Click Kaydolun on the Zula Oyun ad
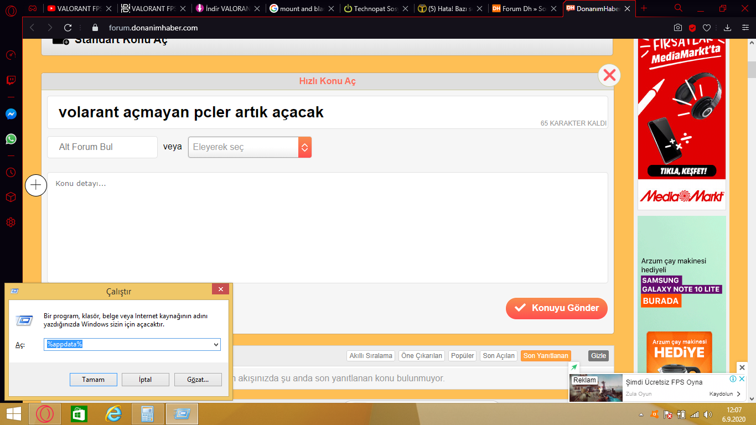 (x=725, y=394)
